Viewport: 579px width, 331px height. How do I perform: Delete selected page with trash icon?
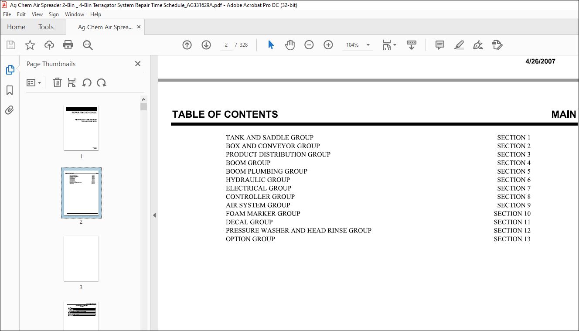tap(57, 82)
